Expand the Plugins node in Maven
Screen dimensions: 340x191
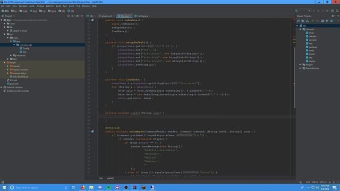[300, 65]
